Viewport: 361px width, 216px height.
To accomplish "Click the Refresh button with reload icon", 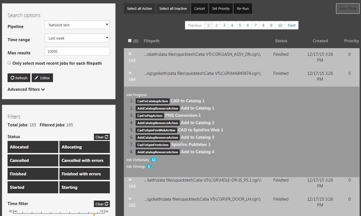I will (19, 78).
